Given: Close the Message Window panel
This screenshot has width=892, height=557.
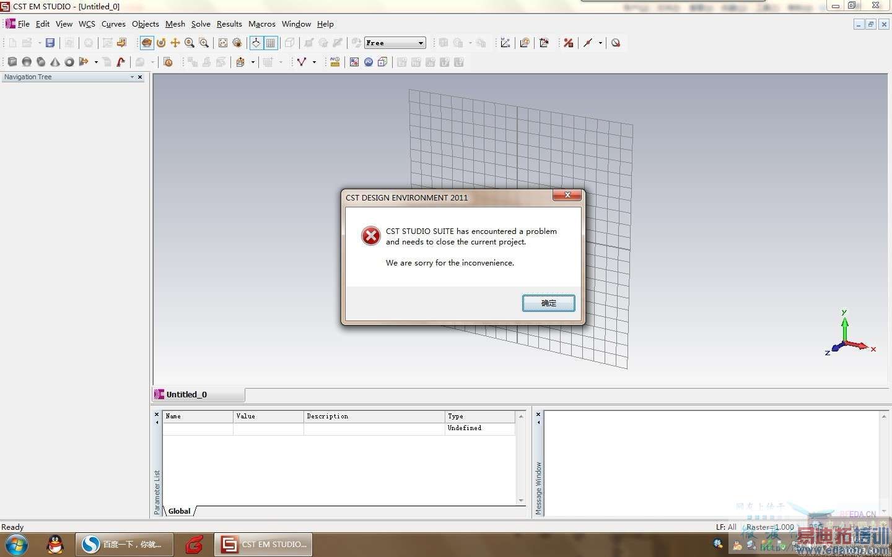Looking at the screenshot, I should click(x=538, y=414).
